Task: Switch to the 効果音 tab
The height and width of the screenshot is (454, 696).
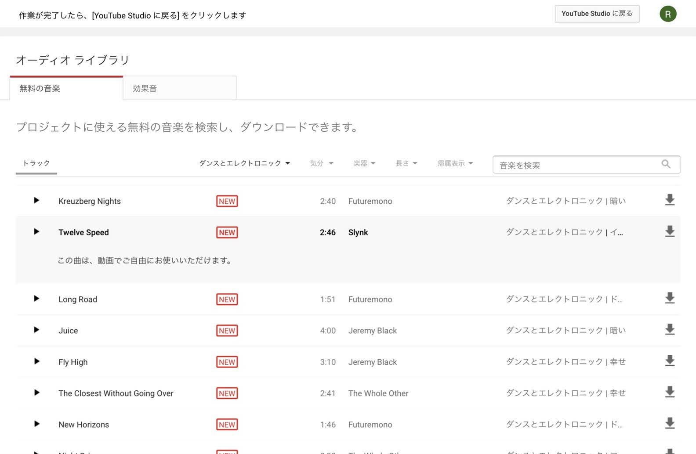Action: pos(179,88)
